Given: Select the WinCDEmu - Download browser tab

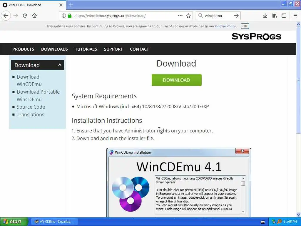Looking at the screenshot, I should pyautogui.click(x=33, y=5).
